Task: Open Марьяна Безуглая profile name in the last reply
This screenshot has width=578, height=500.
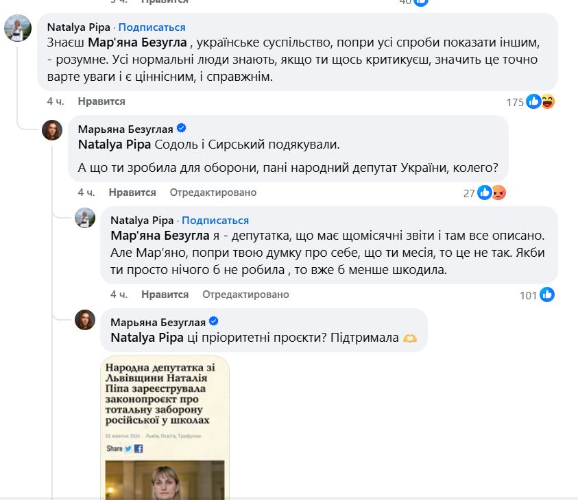Action: [157, 322]
